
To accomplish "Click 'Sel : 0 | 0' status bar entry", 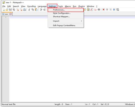I will point(105,104).
